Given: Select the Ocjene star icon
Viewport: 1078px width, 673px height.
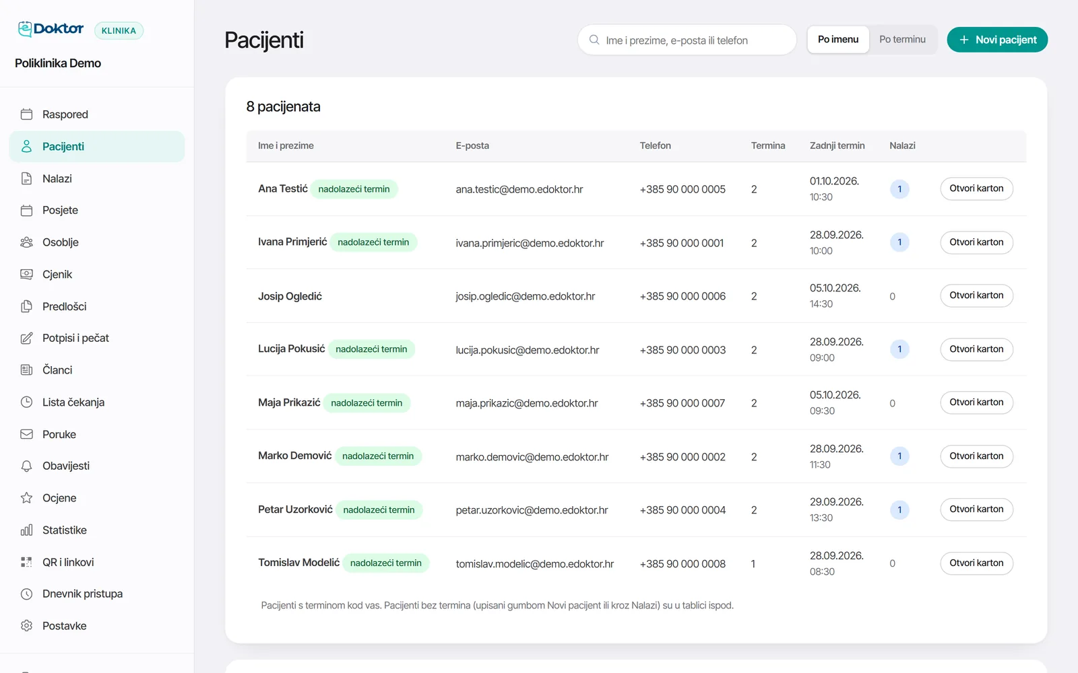Looking at the screenshot, I should [26, 498].
